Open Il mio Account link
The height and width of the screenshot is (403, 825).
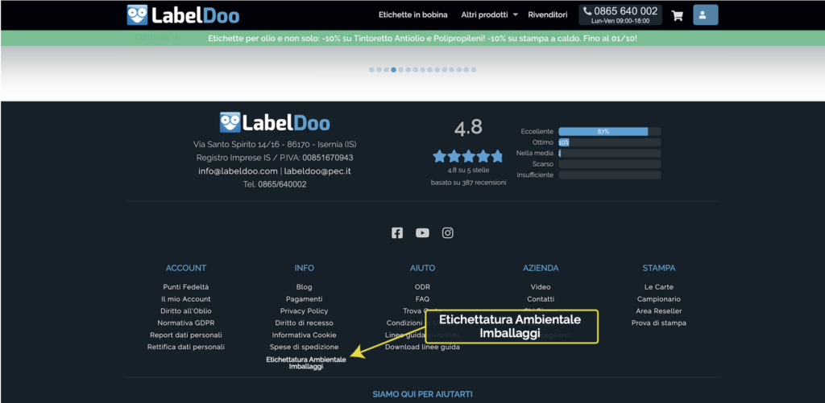point(186,299)
